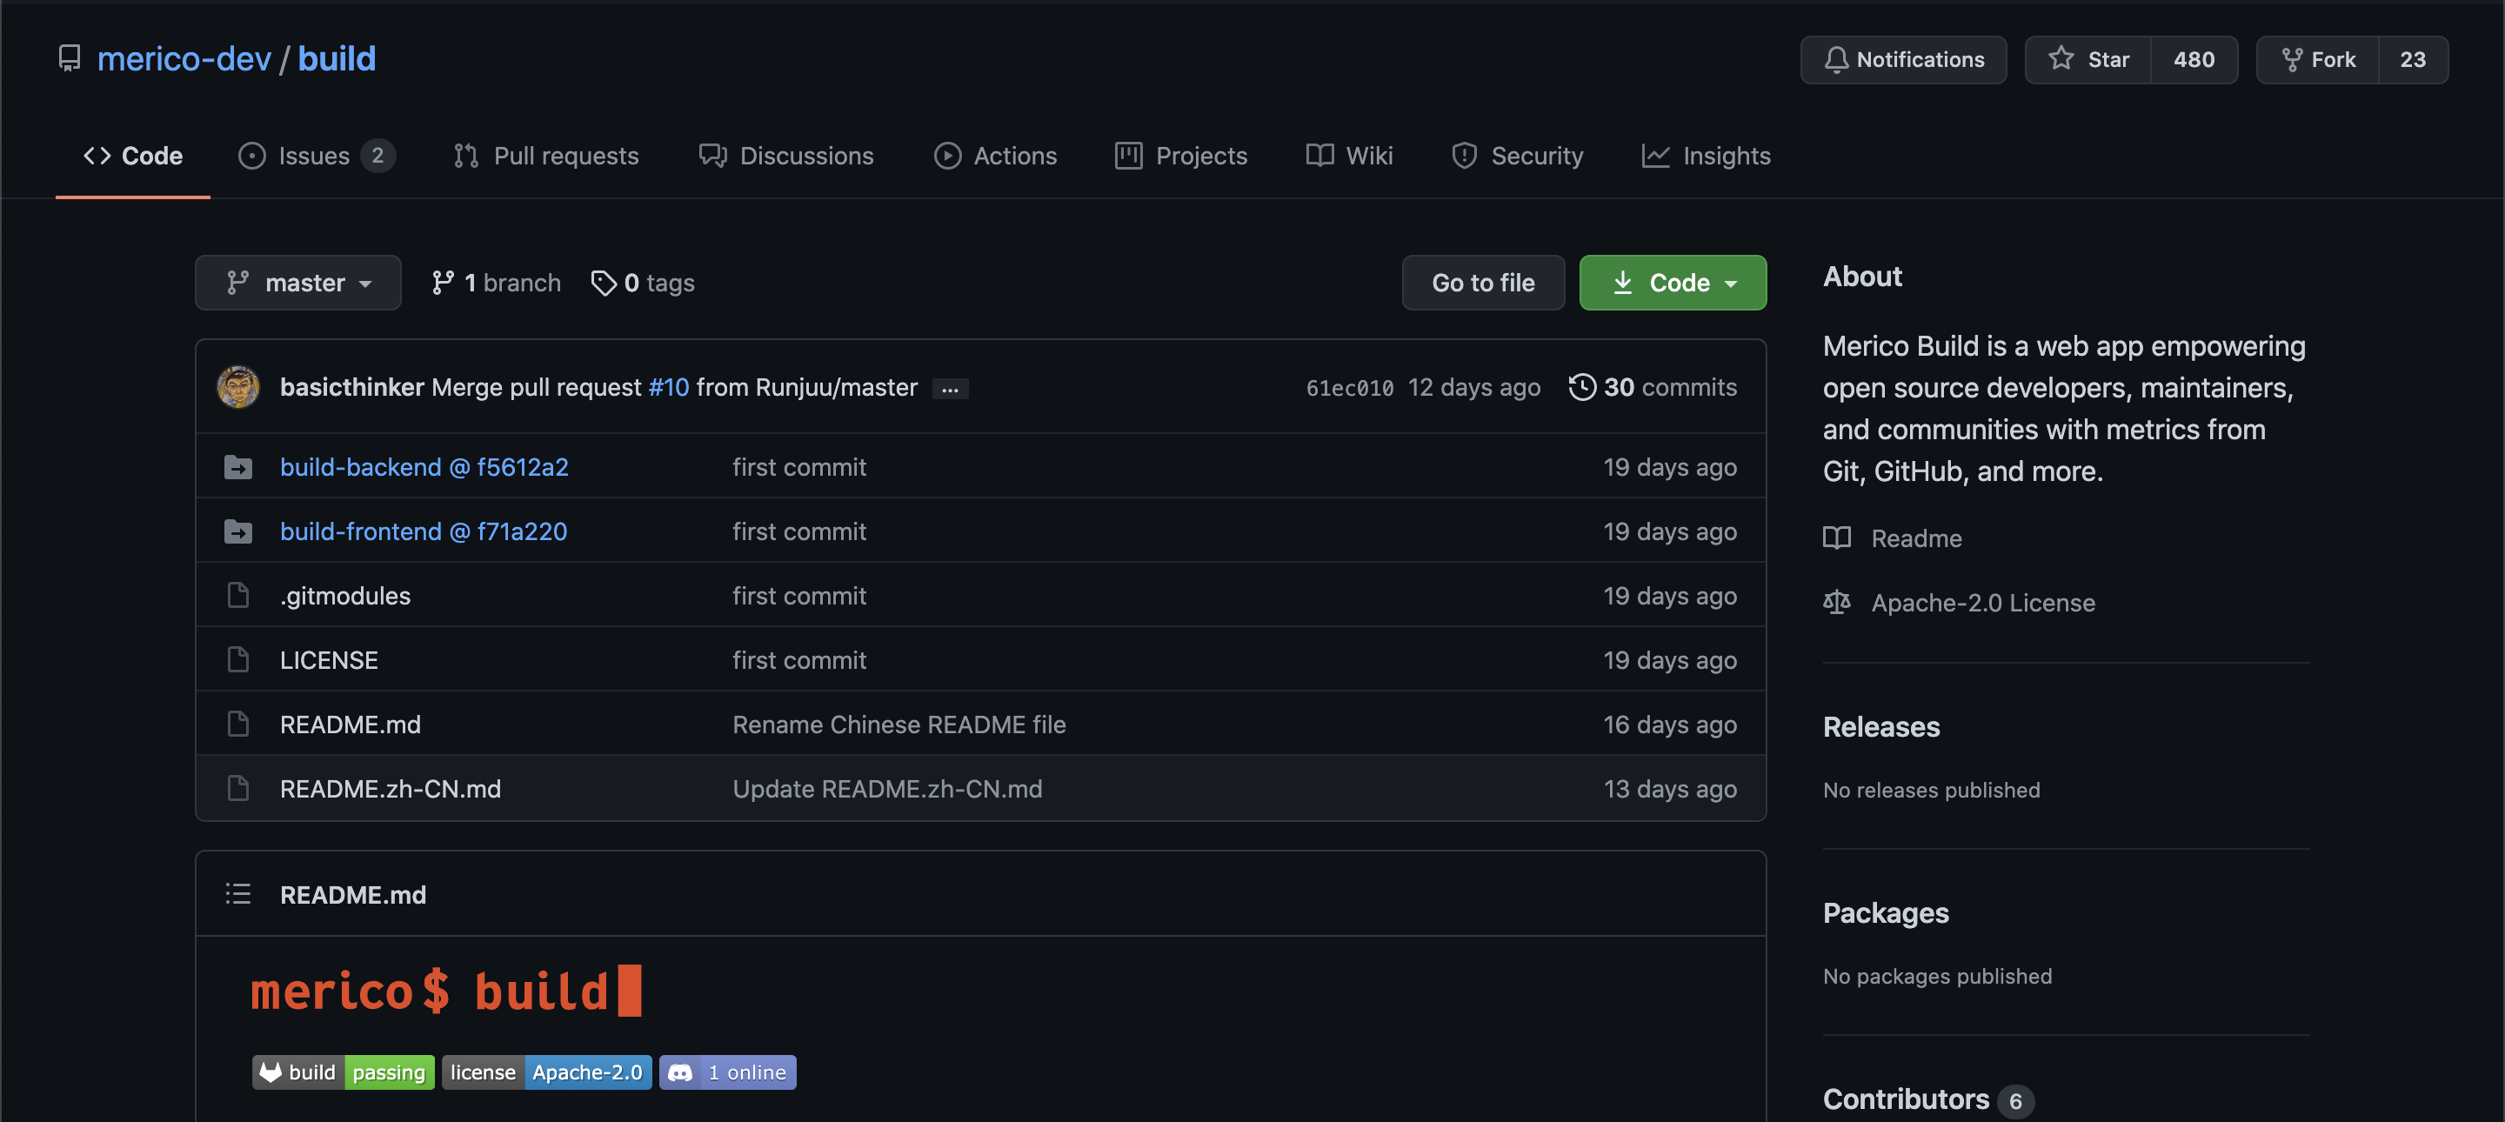Star the merico-dev/build repository

2087,59
